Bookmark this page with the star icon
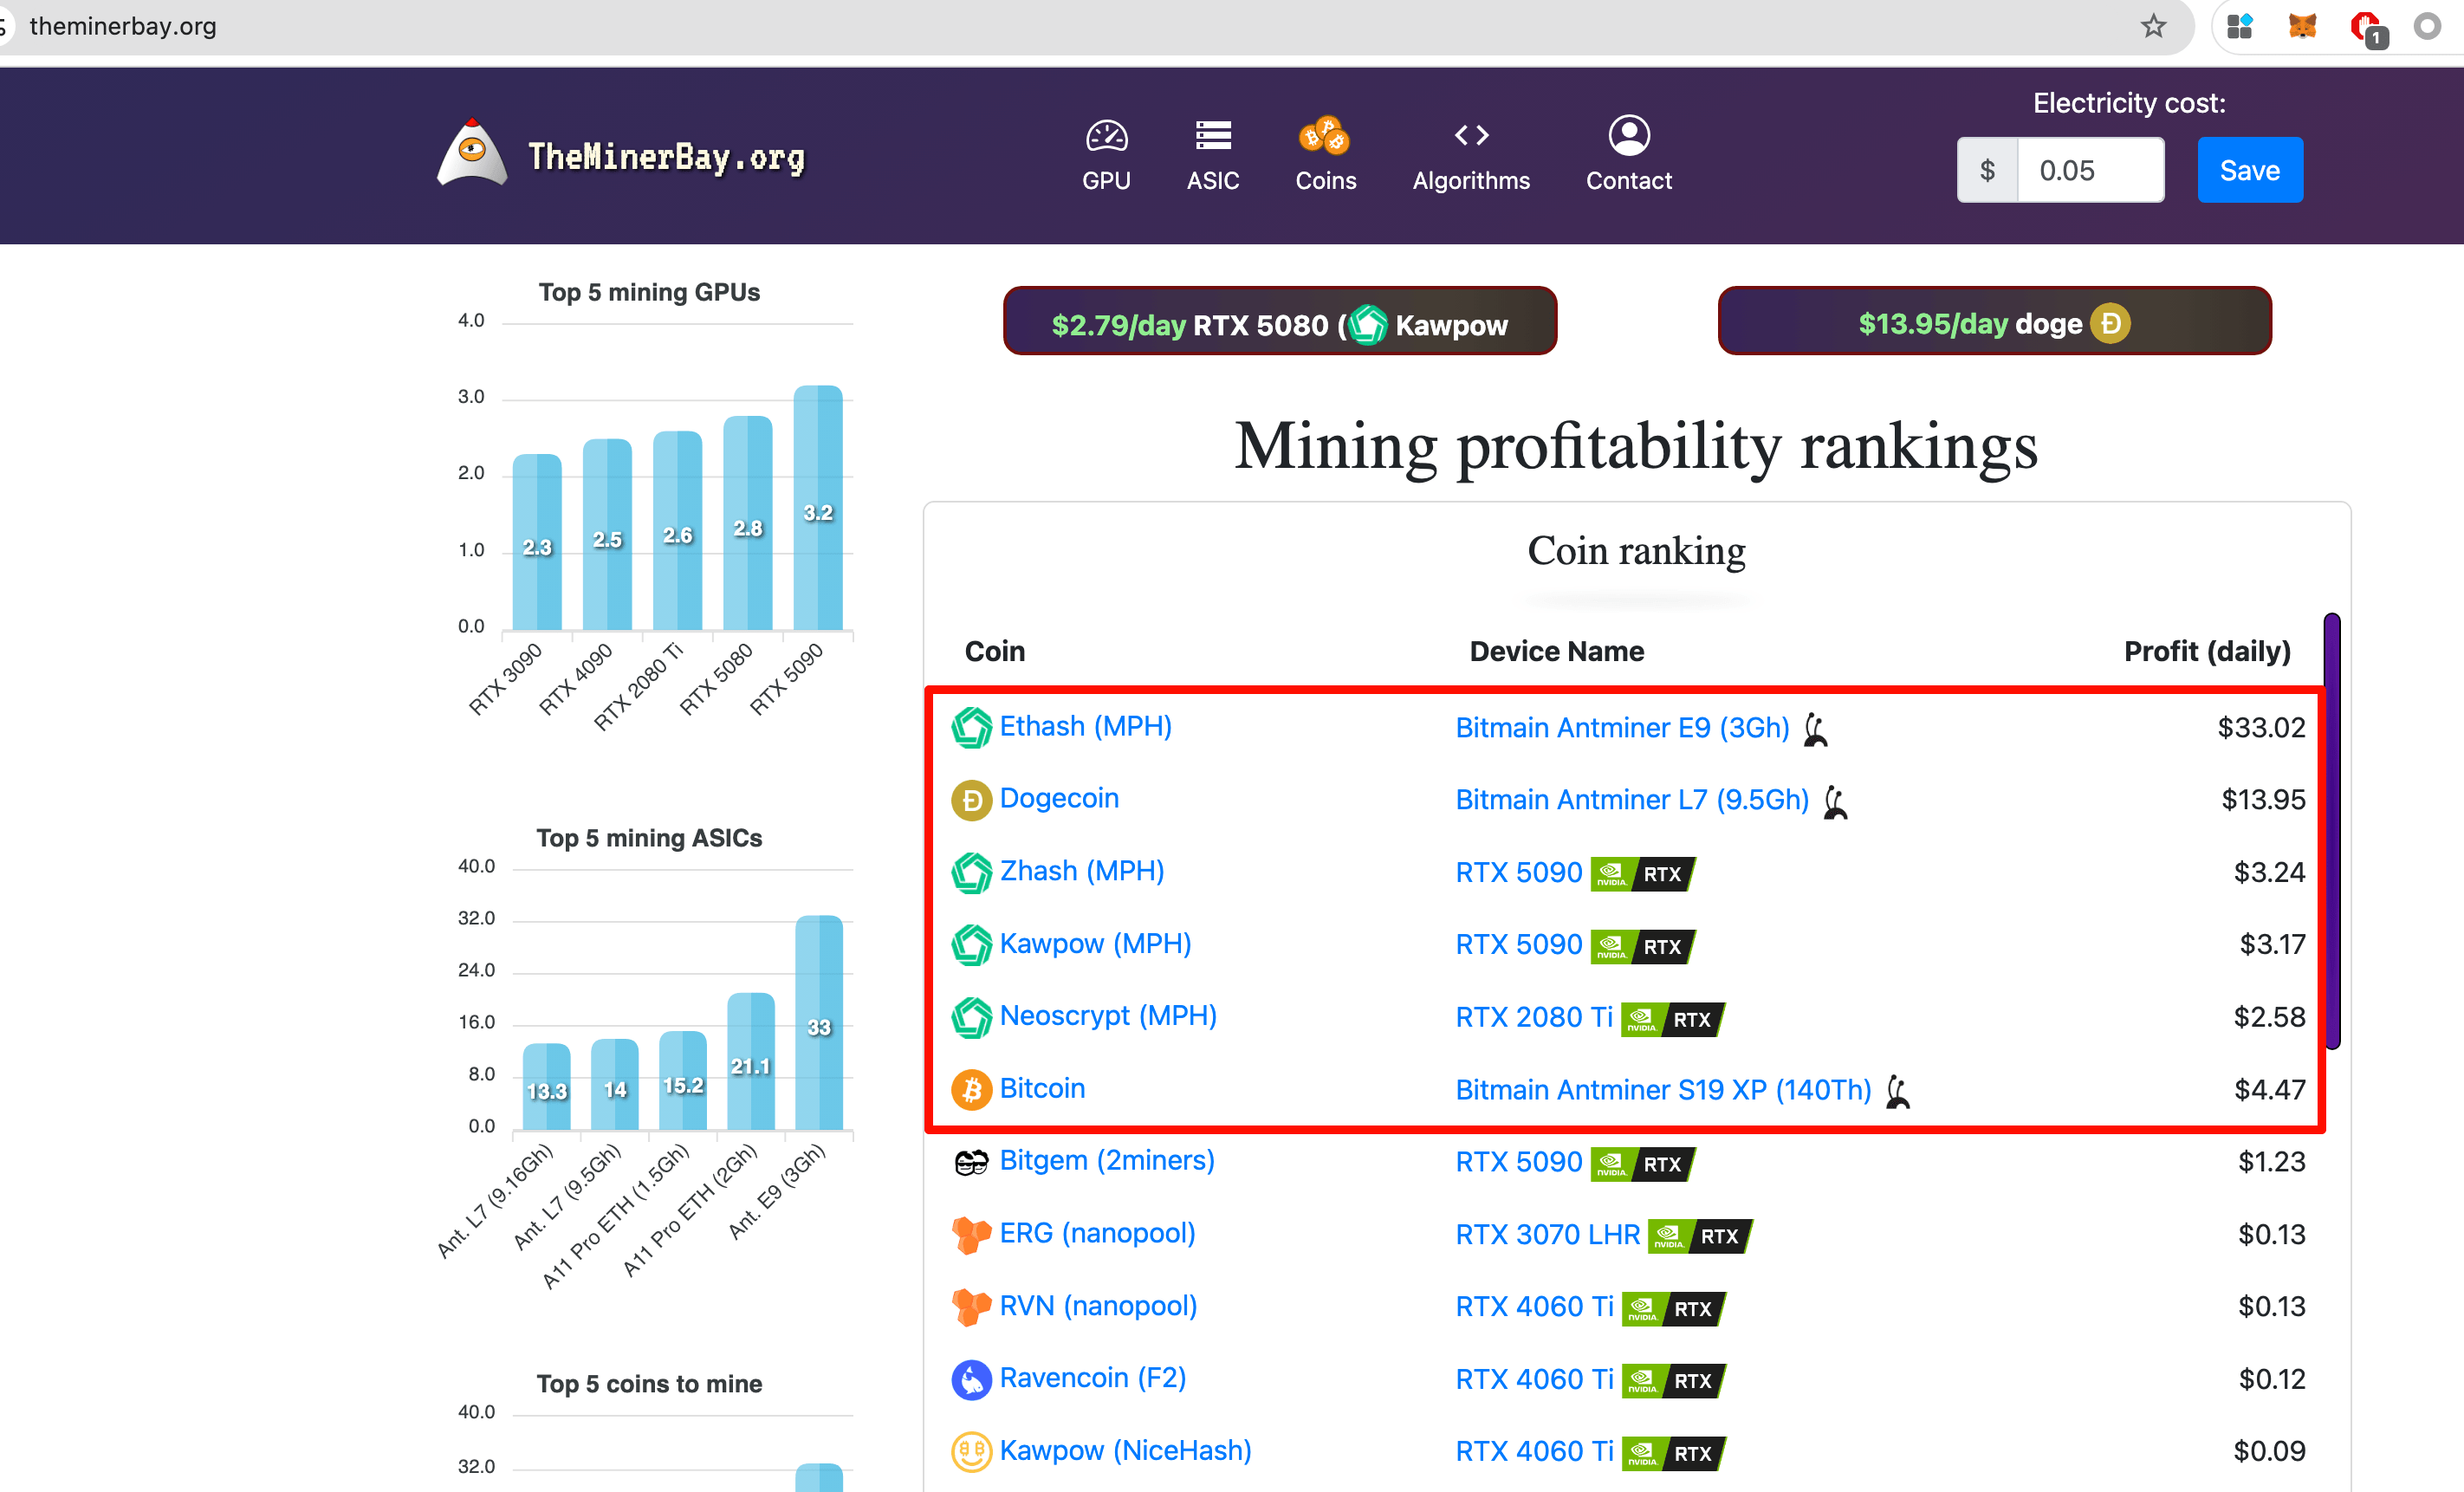 (2153, 26)
